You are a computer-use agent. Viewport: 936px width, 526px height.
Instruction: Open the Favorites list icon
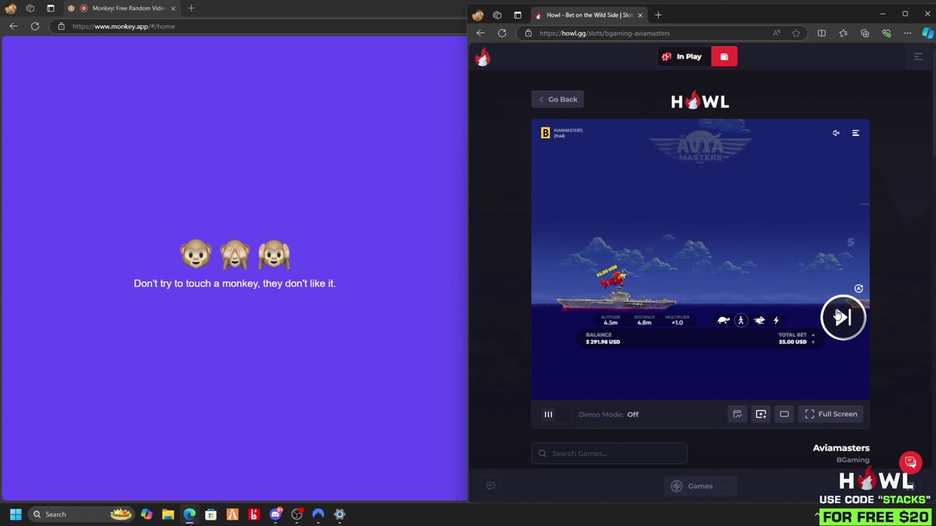pyautogui.click(x=843, y=33)
